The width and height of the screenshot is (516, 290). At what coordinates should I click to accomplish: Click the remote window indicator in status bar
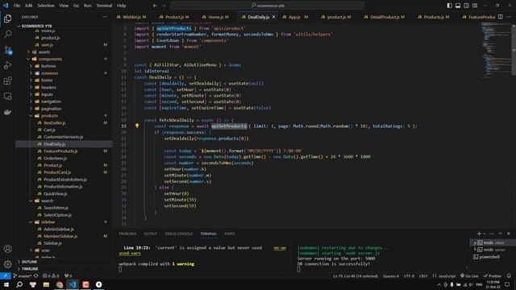(x=5, y=275)
